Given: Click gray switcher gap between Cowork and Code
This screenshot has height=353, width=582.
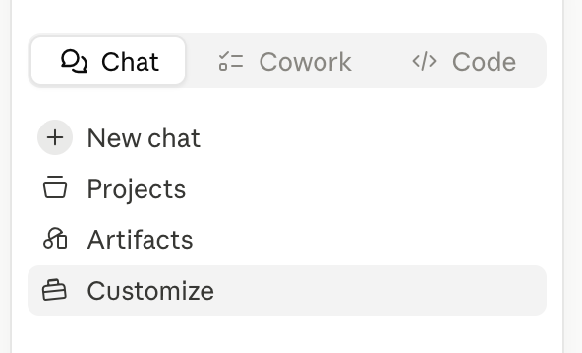Looking at the screenshot, I should 381,61.
